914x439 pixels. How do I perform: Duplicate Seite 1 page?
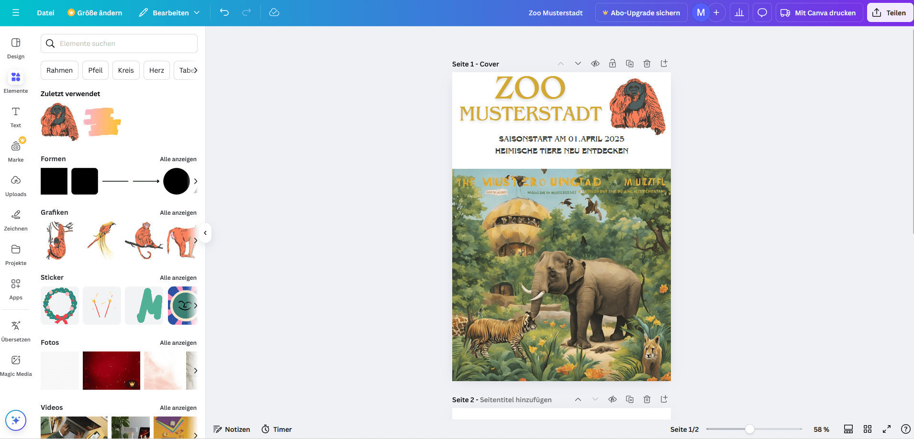(629, 64)
